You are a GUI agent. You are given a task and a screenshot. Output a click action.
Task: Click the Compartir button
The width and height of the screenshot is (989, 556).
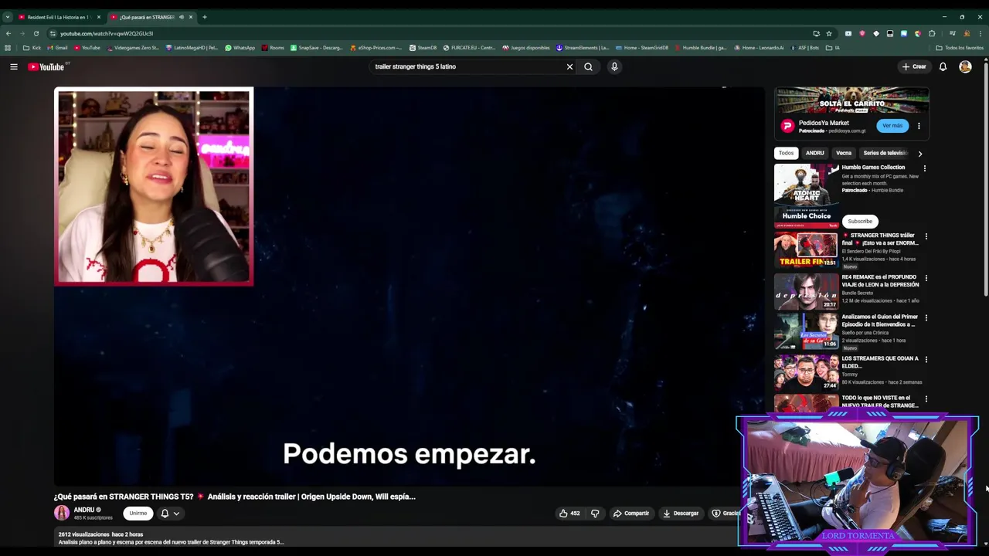(631, 513)
